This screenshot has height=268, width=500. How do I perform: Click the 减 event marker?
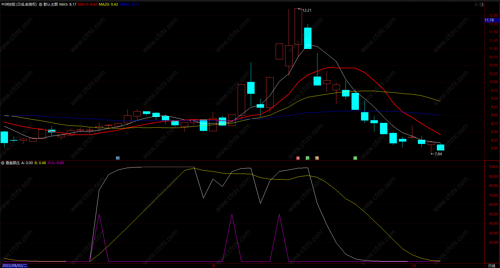(355, 158)
